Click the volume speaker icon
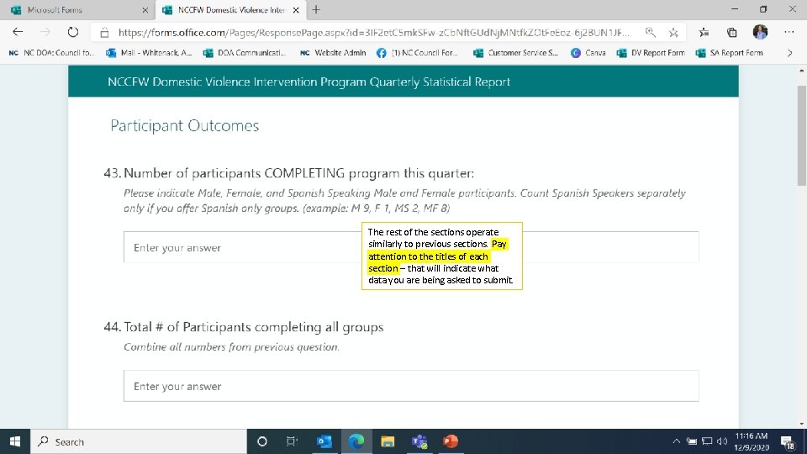This screenshot has width=807, height=454. point(722,441)
